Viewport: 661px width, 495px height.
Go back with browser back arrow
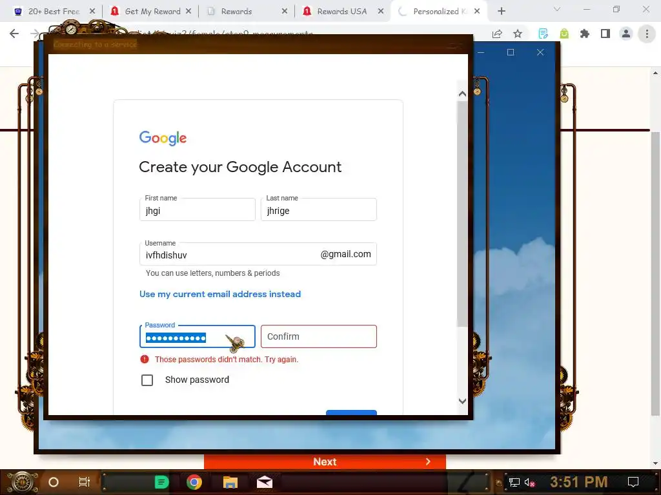click(14, 34)
